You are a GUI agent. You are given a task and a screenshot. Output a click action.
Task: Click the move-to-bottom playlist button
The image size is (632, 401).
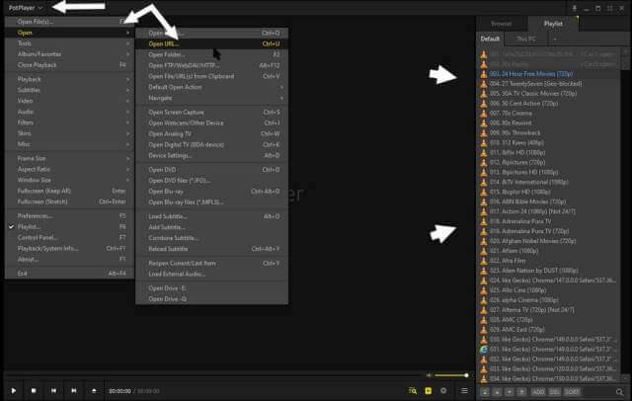(522, 392)
